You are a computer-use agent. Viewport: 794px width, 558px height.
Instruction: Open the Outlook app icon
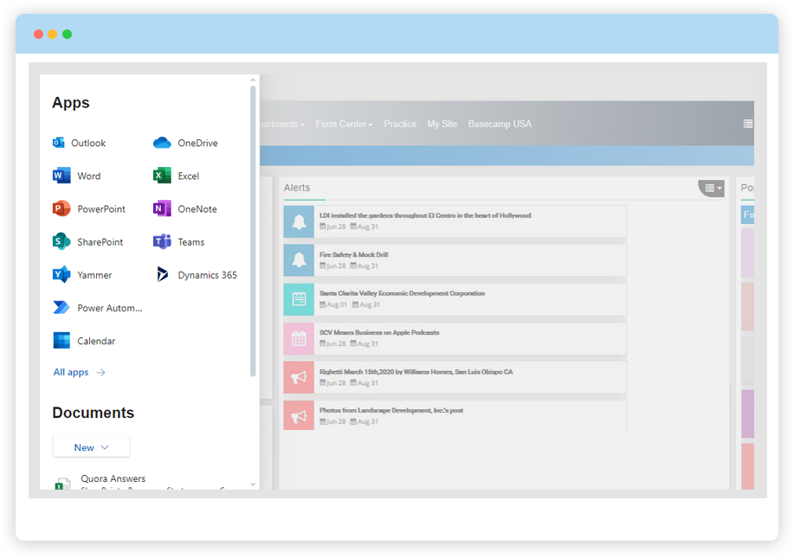point(58,143)
